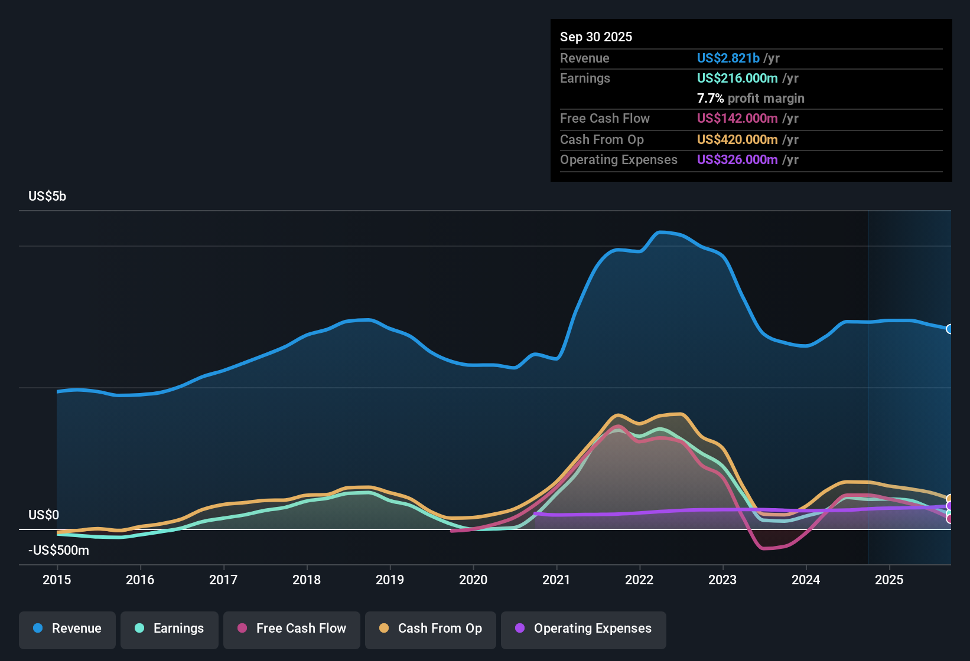Hide the Operating Expenses series
970x661 pixels.
click(x=583, y=629)
